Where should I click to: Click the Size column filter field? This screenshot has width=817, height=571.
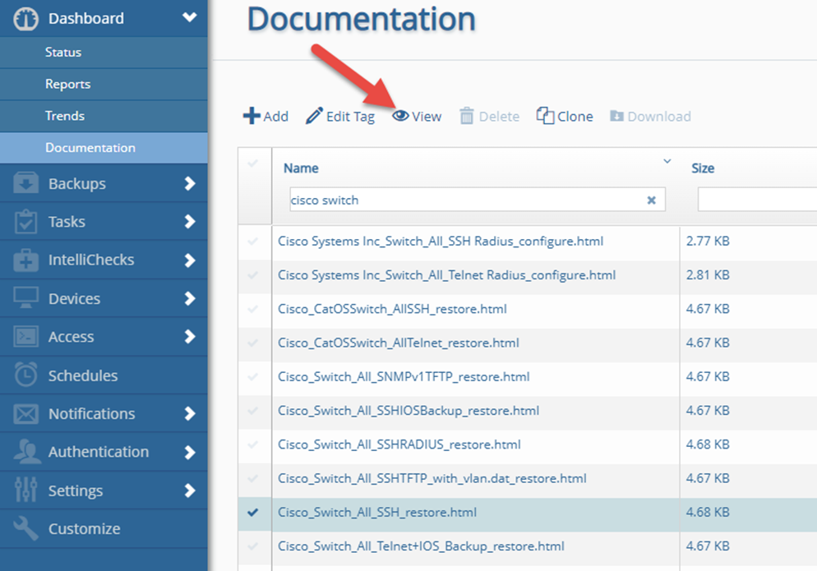(756, 200)
